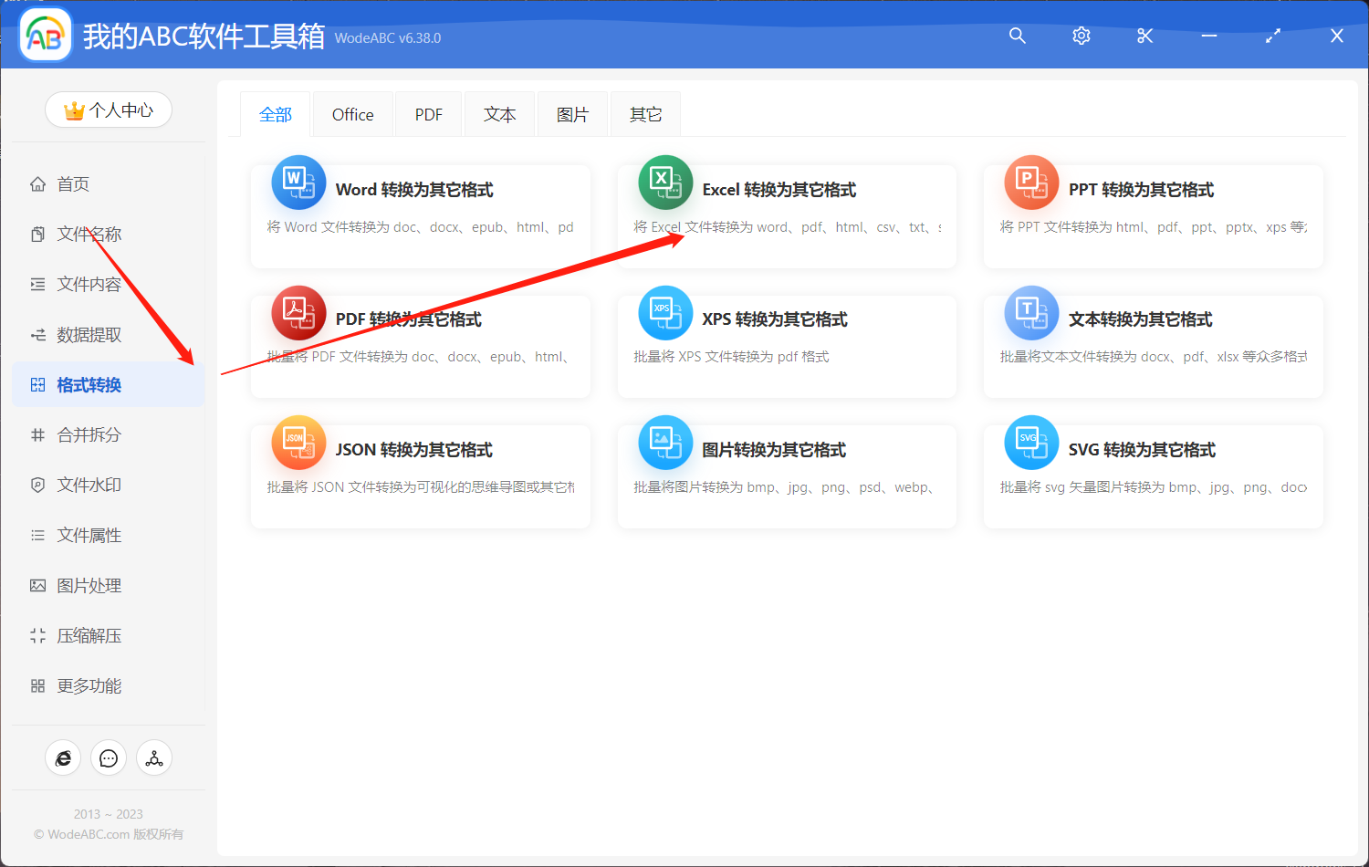Click the browser icon above the copyright text
Screen dimensions: 1369x867
[x=63, y=757]
